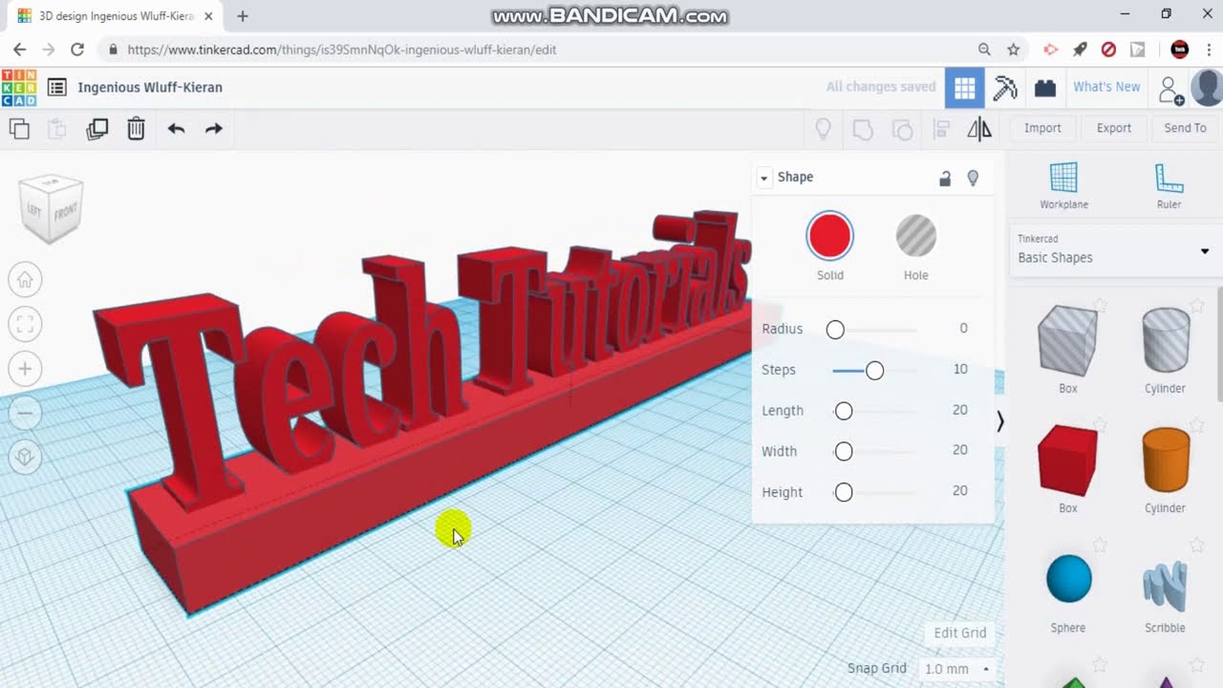1223x688 pixels.
Task: Click the design name Ingenious Wluff-Kieran
Action: click(x=150, y=87)
